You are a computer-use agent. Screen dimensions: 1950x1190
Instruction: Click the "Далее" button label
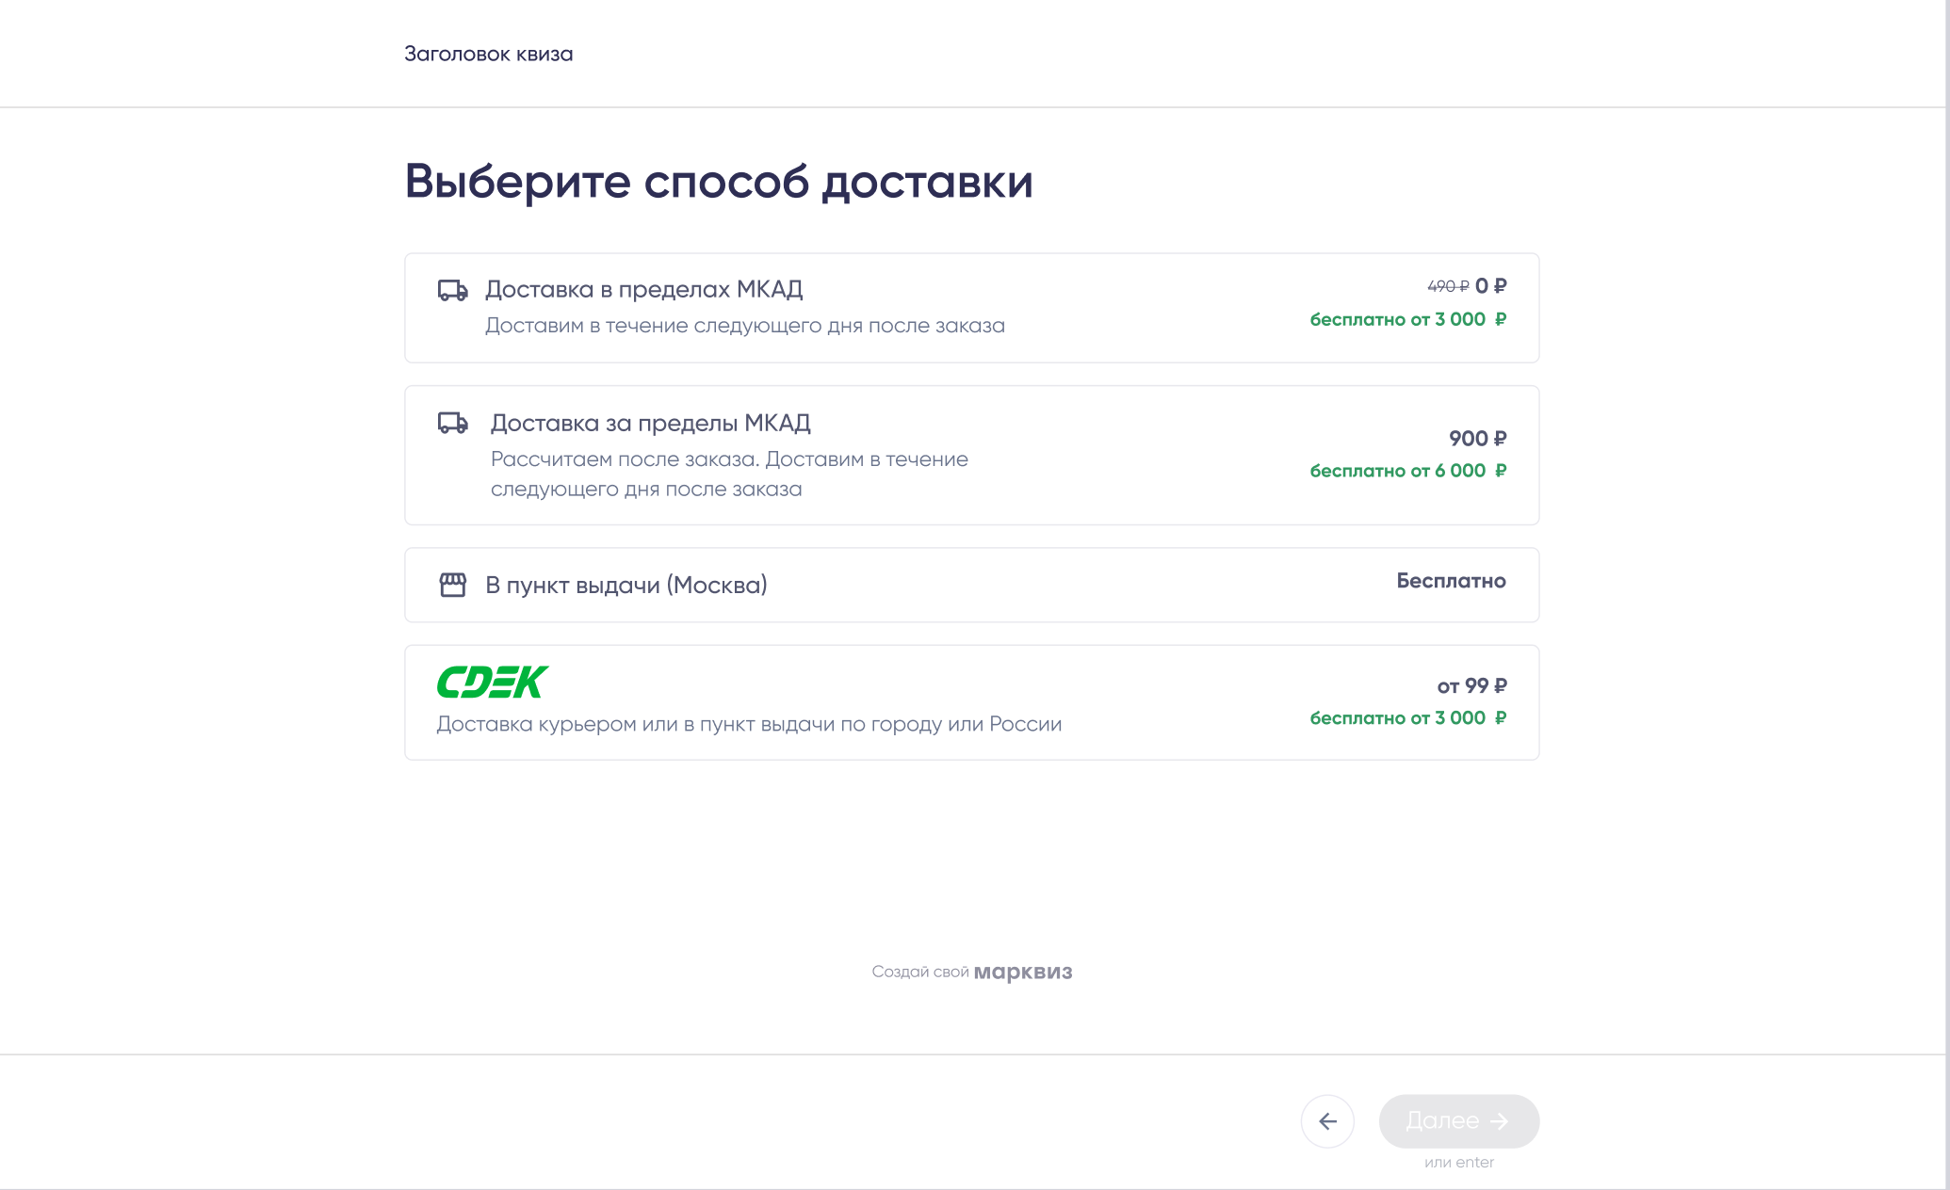pos(1441,1121)
